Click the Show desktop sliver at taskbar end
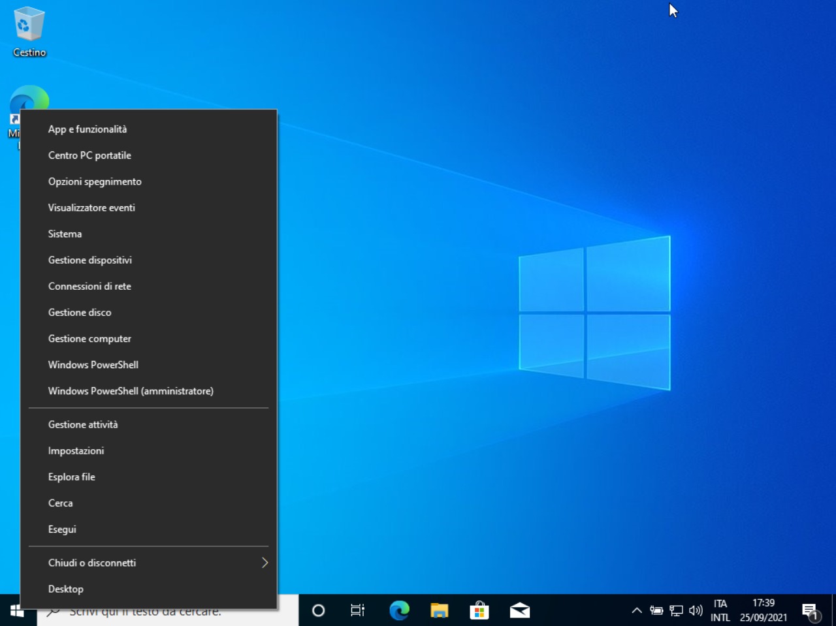 pos(834,610)
